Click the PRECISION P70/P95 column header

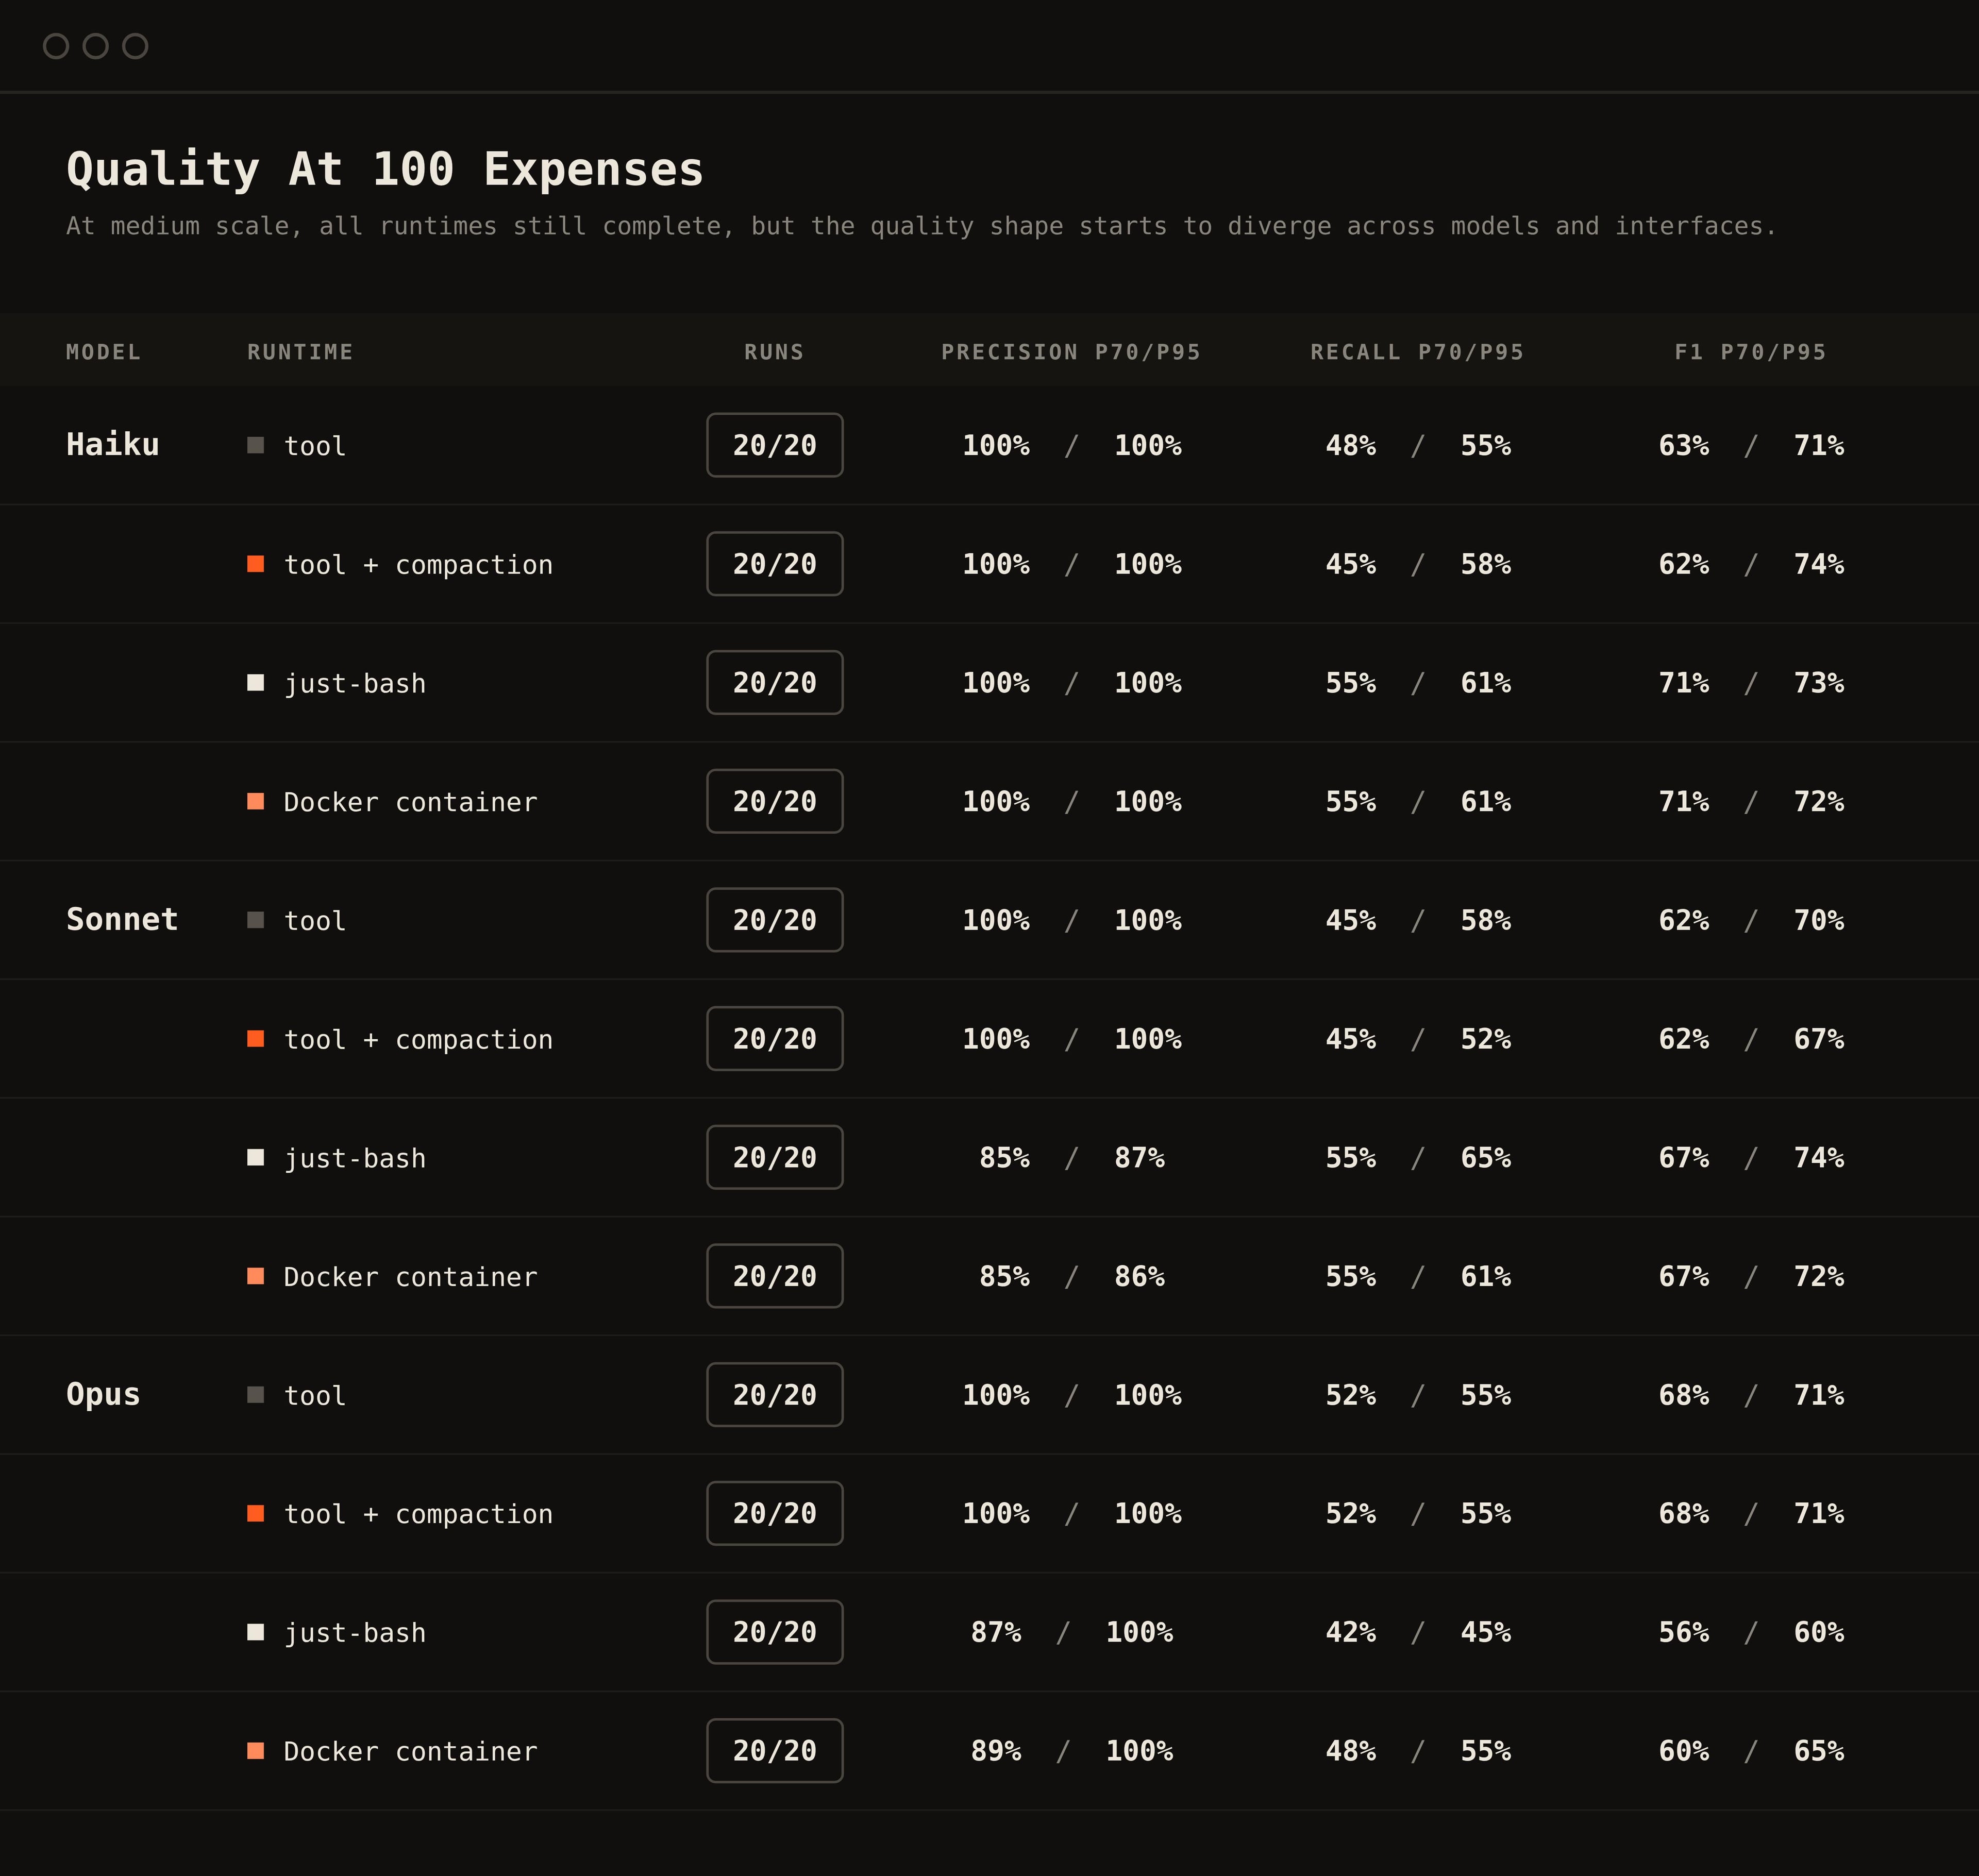(x=1071, y=352)
